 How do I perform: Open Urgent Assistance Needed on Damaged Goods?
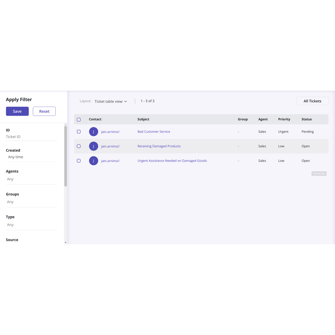[172, 161]
